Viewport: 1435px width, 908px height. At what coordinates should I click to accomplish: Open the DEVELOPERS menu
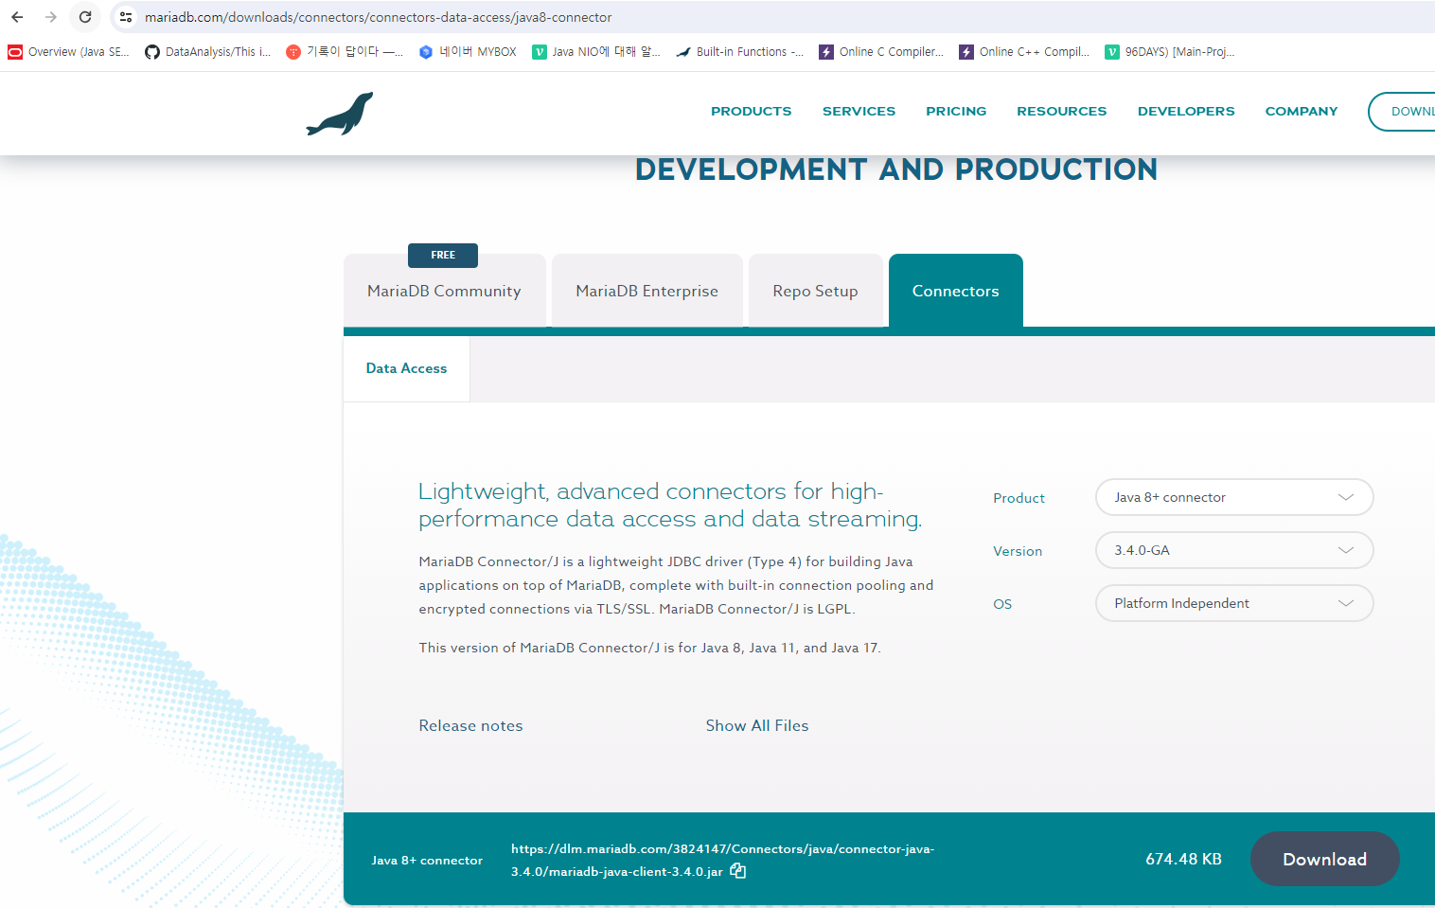(x=1186, y=111)
